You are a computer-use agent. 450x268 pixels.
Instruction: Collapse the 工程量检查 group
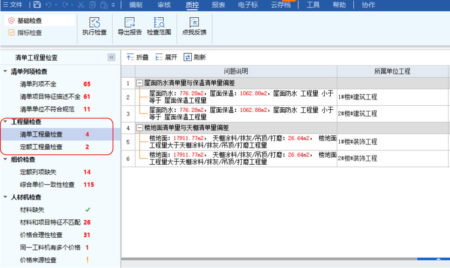5,121
